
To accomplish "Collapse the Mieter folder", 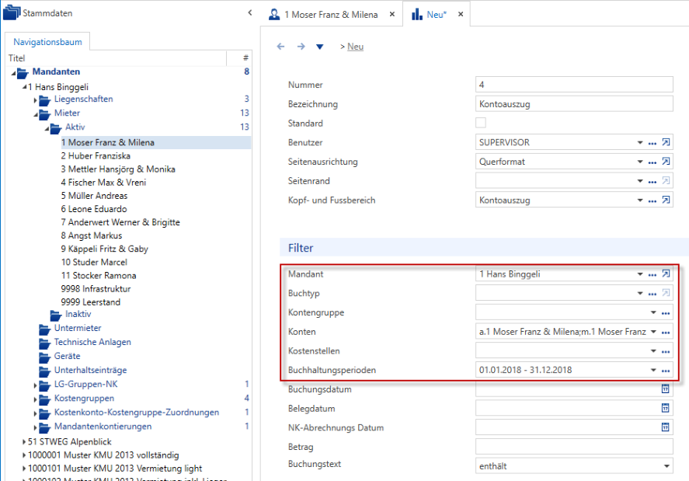I will tap(36, 114).
